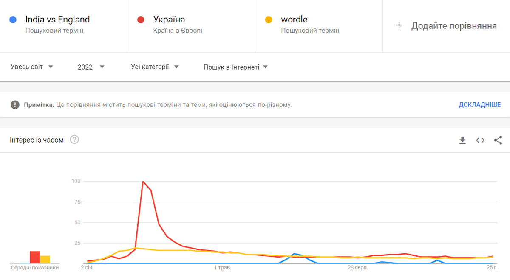Click the red average bar in Середні показники

click(35, 258)
